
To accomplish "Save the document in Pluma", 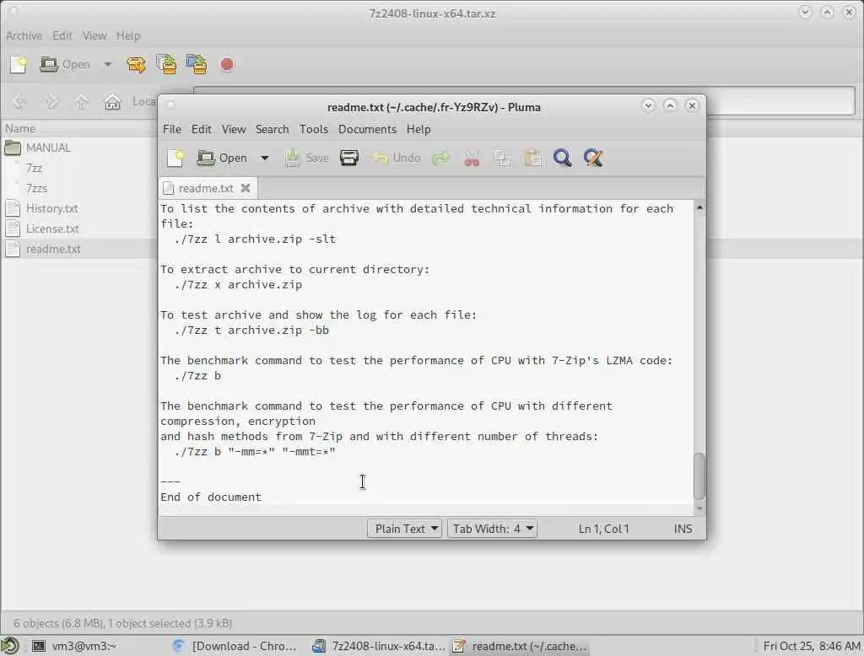I will (307, 158).
